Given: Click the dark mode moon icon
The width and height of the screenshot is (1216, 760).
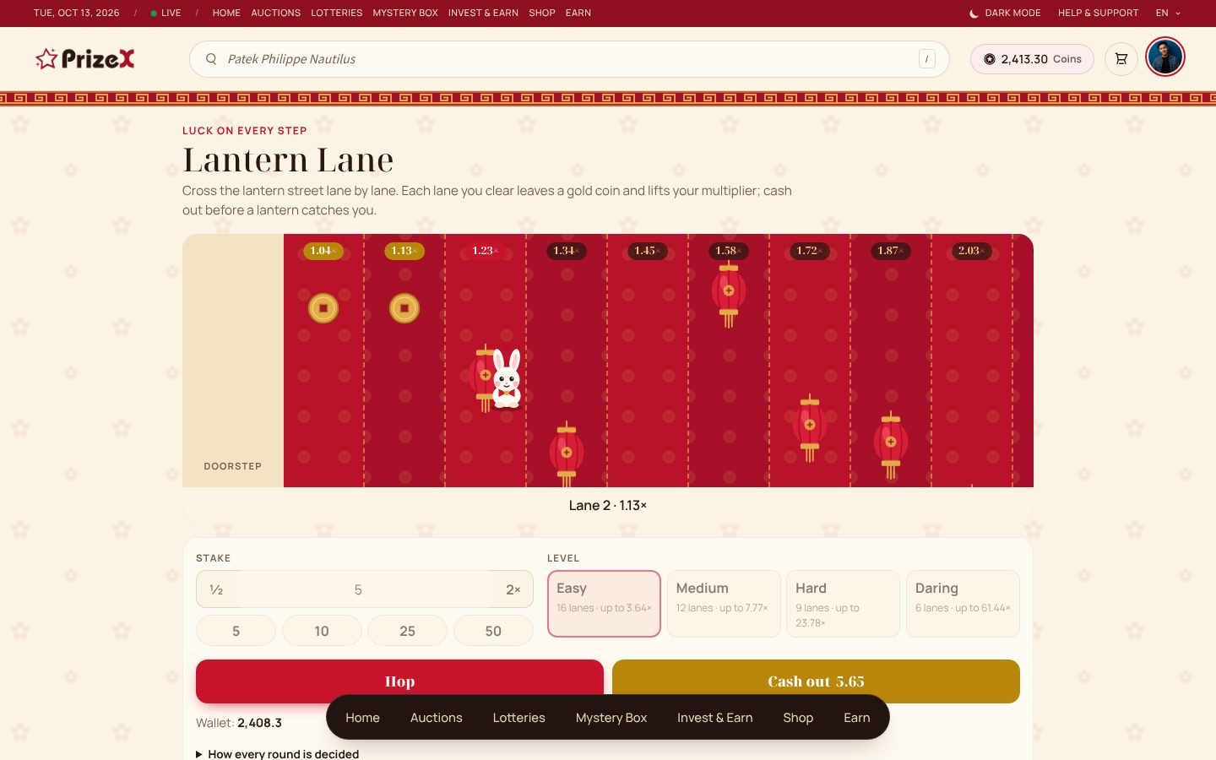Looking at the screenshot, I should point(974,14).
